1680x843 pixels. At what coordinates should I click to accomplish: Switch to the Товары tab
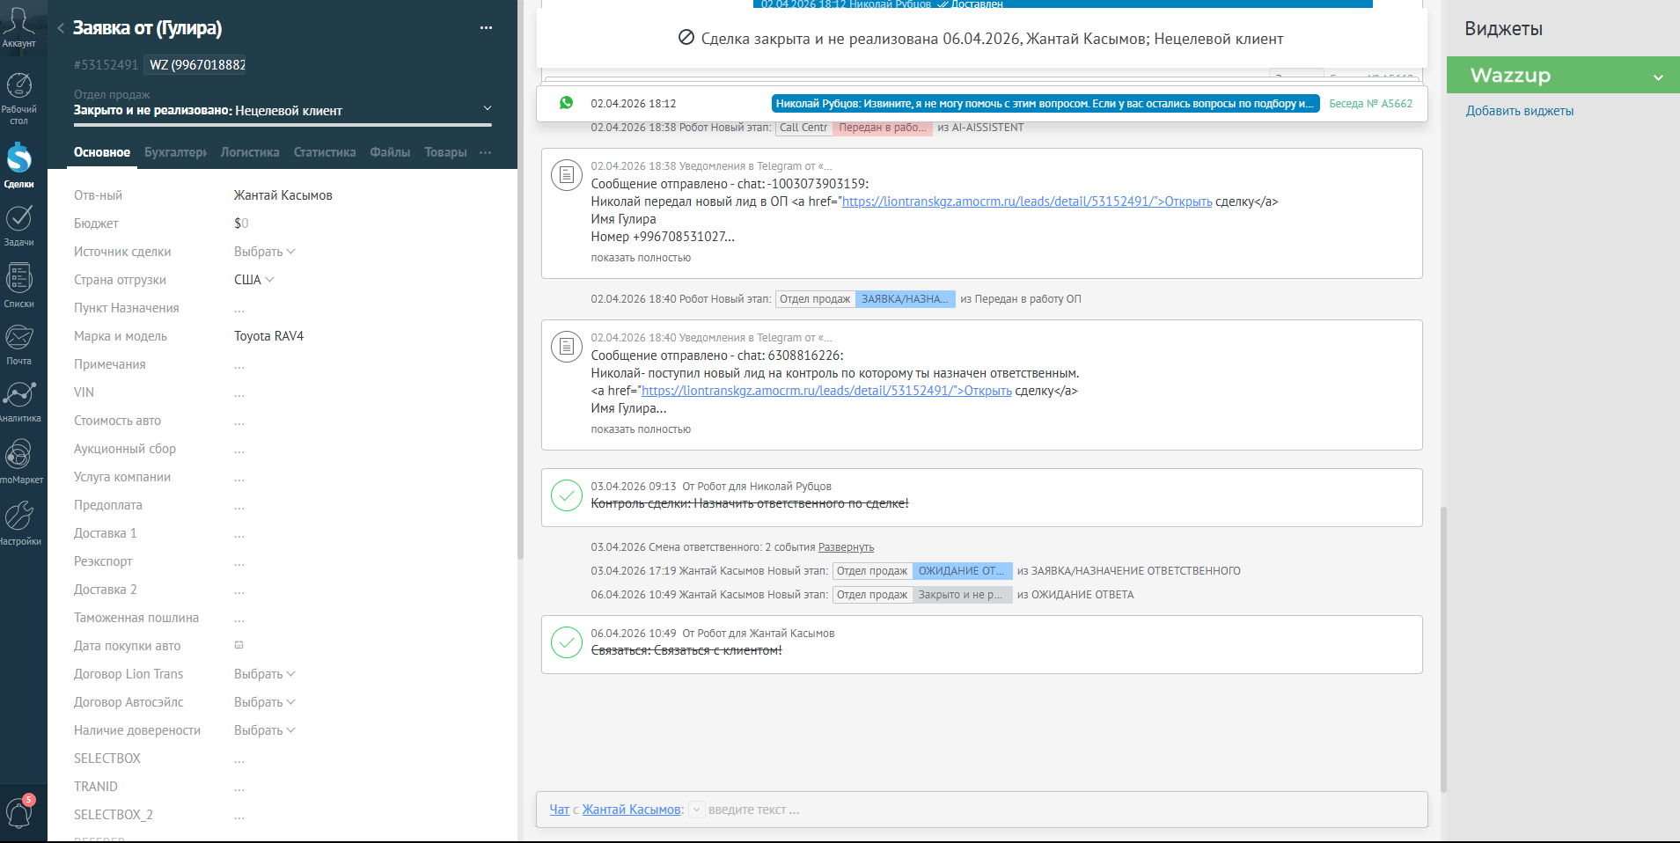(x=445, y=152)
